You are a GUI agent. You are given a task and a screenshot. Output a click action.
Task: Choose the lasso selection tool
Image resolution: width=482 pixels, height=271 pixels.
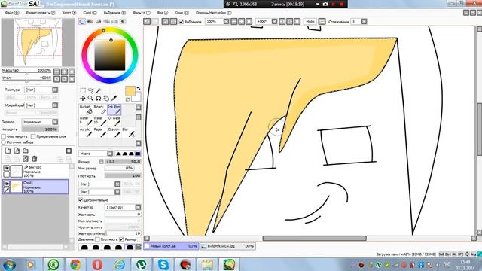pyautogui.click(x=90, y=90)
